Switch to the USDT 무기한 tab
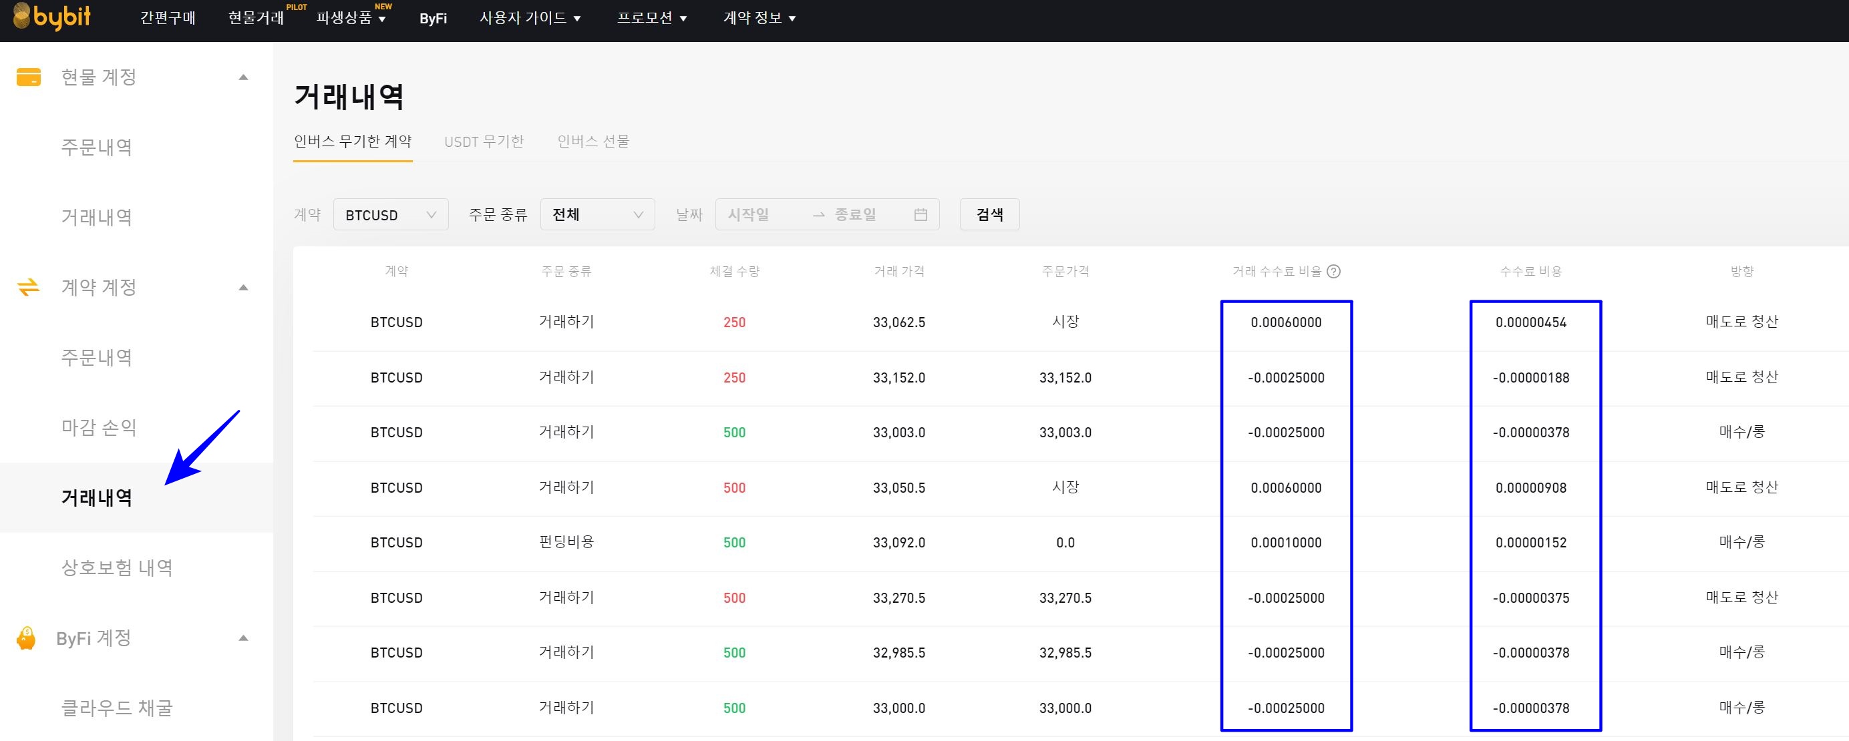The image size is (1849, 741). click(x=484, y=142)
